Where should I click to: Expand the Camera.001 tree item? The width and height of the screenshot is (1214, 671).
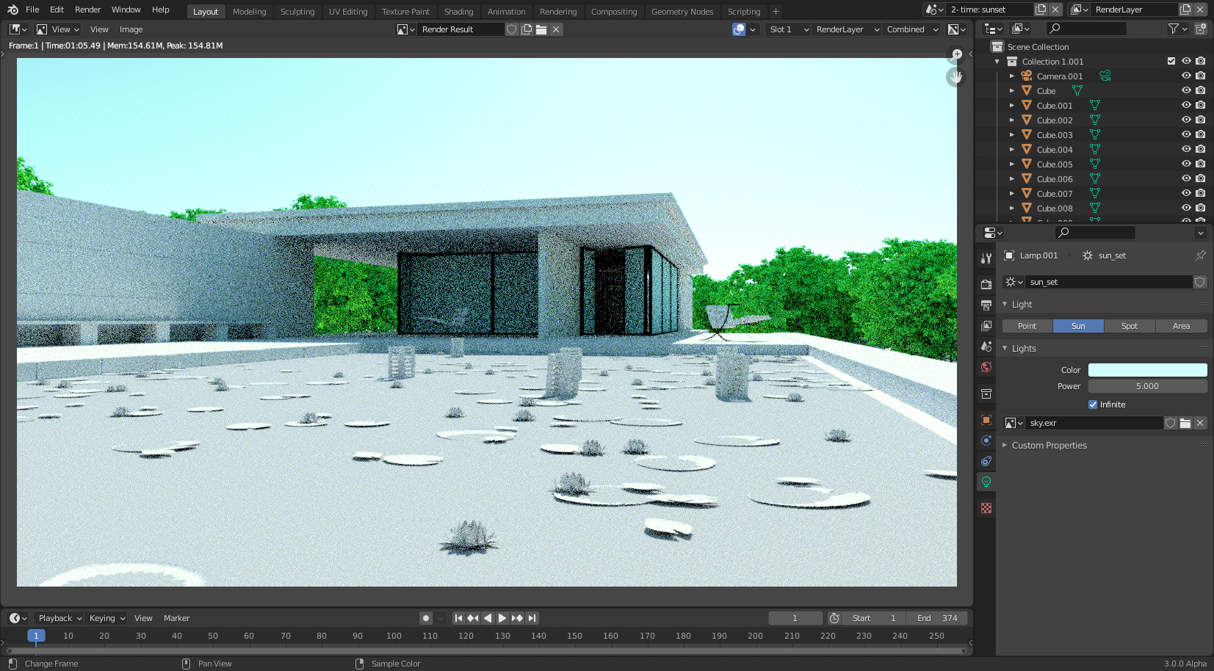1012,76
